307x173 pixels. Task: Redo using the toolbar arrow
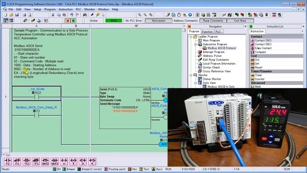click(77, 15)
